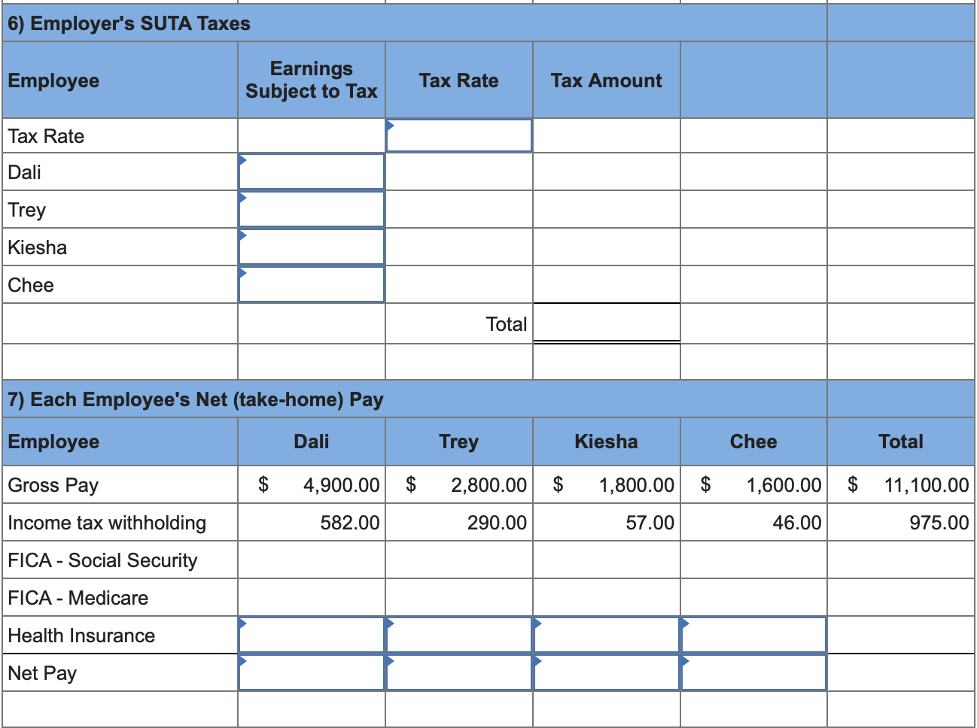977x728 pixels.
Task: Click the 'Kiesha' row label in SUTA table
Action: click(x=38, y=247)
